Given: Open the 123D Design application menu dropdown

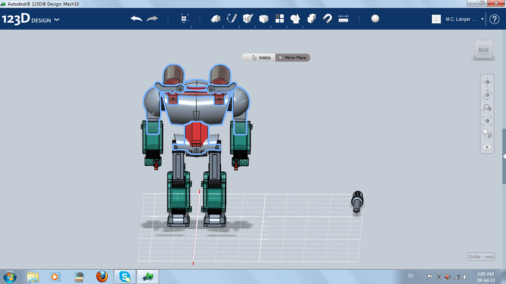Looking at the screenshot, I should click(x=56, y=20).
